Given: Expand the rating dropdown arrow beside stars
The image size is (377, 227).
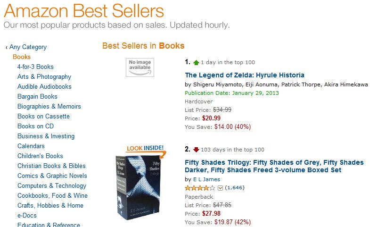Looking at the screenshot, I should click(x=220, y=188).
